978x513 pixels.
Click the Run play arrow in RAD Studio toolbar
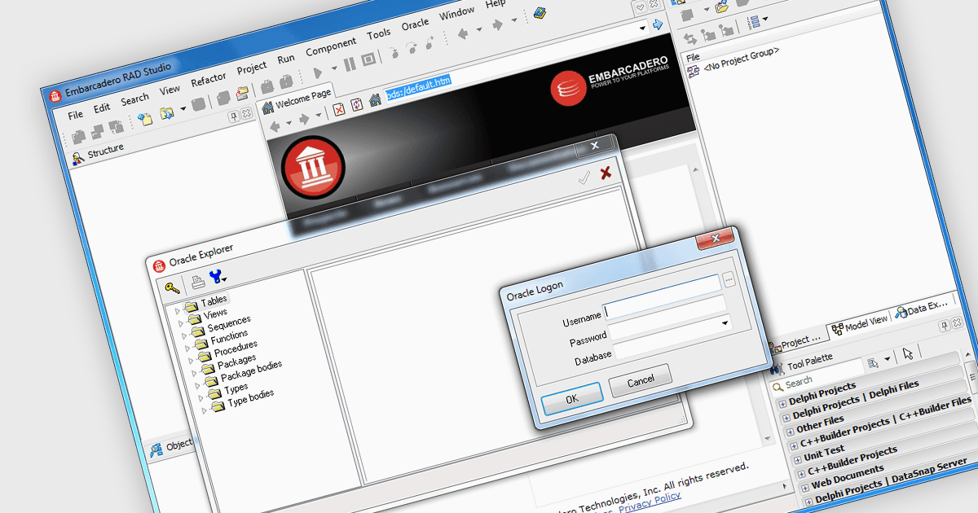click(318, 72)
